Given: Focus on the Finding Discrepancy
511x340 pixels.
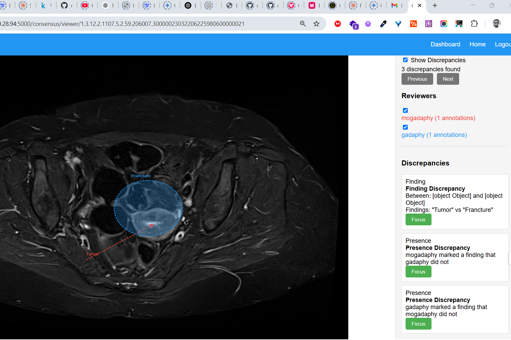Looking at the screenshot, I should click(x=418, y=220).
